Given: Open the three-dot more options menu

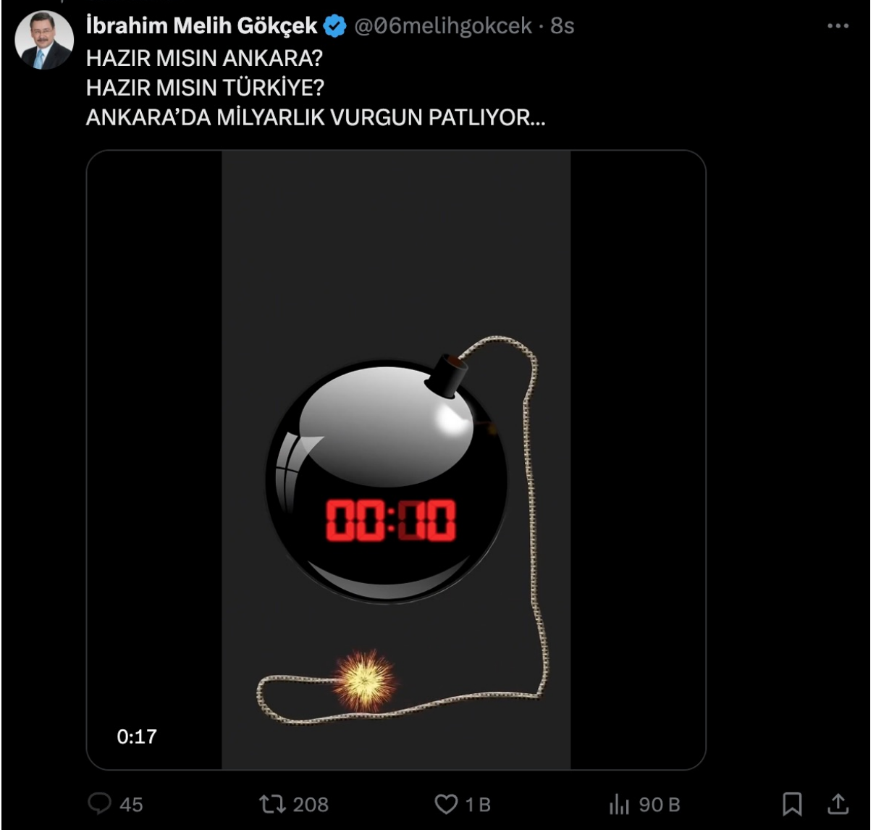Looking at the screenshot, I should [838, 26].
